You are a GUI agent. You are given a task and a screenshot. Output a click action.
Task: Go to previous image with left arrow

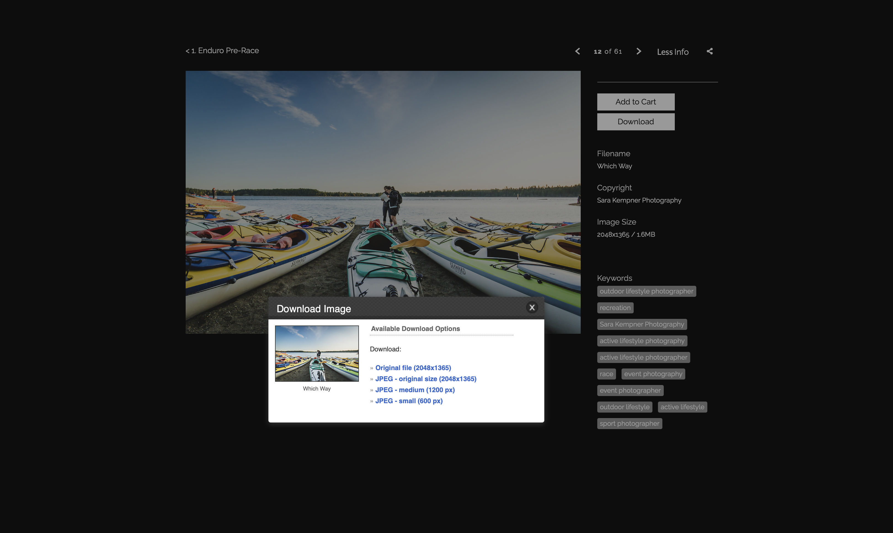point(577,51)
